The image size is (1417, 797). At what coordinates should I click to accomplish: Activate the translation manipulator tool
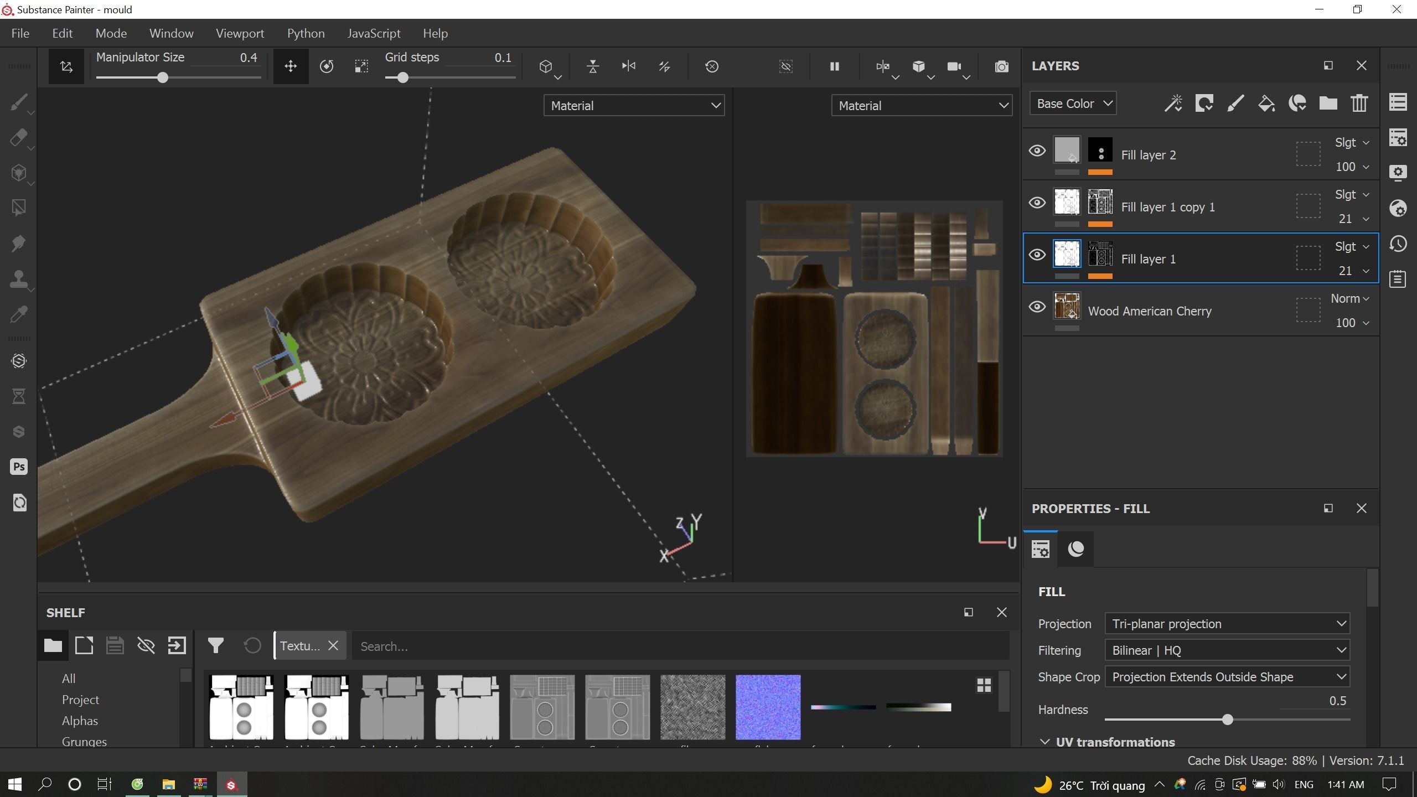pyautogui.click(x=291, y=66)
